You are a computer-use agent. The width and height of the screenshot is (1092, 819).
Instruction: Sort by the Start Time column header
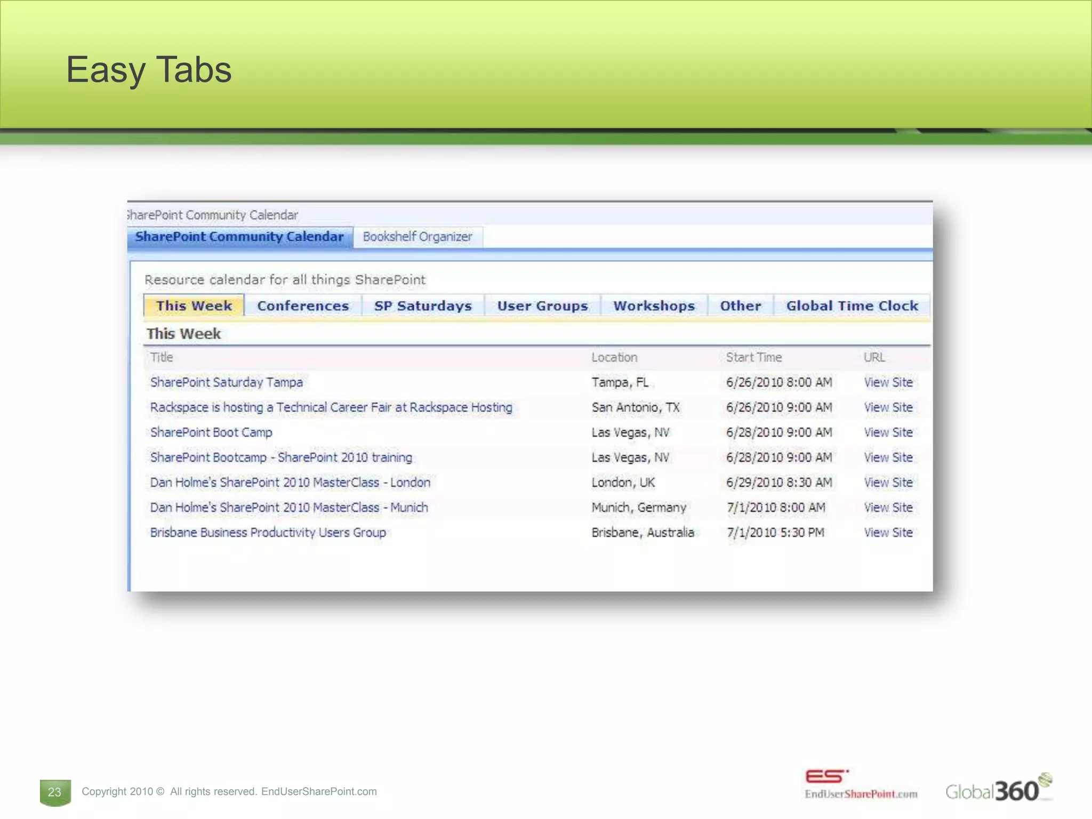753,357
